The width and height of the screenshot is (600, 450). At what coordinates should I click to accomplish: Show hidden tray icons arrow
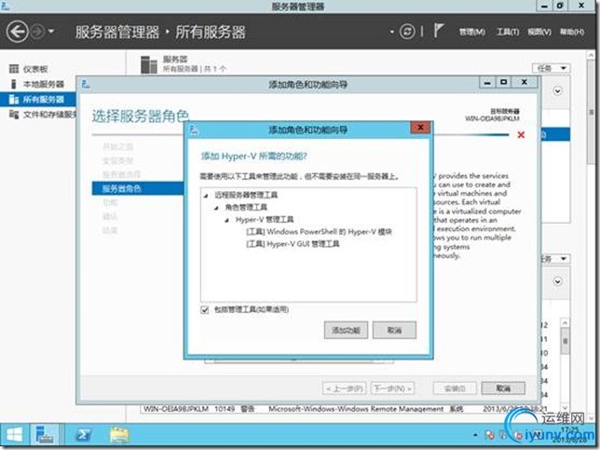click(475, 435)
